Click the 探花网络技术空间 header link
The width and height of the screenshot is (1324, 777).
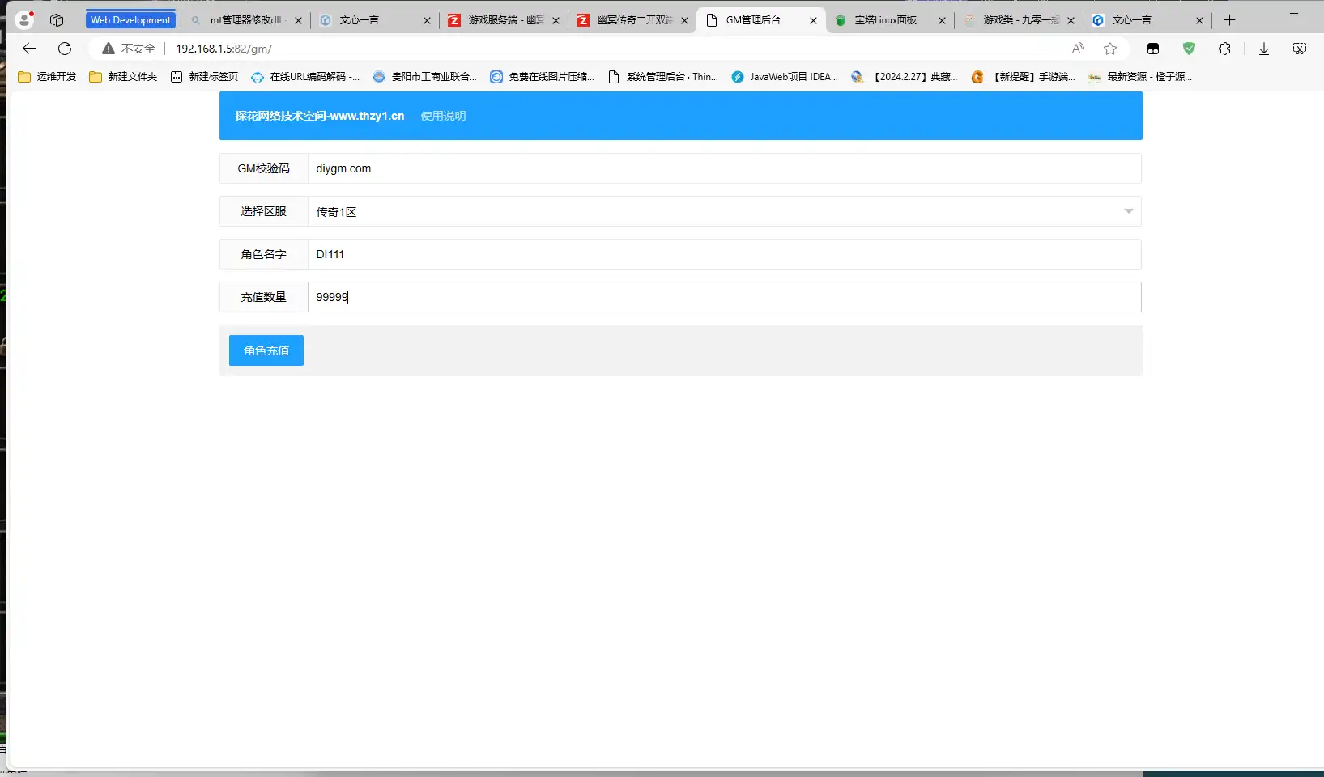pyautogui.click(x=320, y=116)
